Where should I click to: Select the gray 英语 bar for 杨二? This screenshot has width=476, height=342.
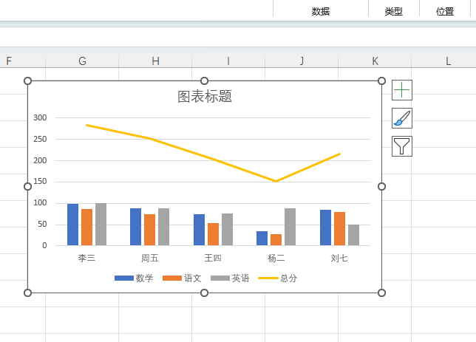pyautogui.click(x=290, y=227)
